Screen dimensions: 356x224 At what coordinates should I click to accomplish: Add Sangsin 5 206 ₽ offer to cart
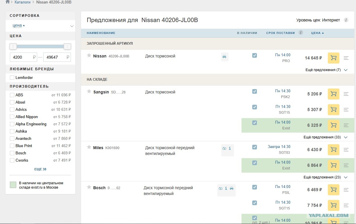333,94
